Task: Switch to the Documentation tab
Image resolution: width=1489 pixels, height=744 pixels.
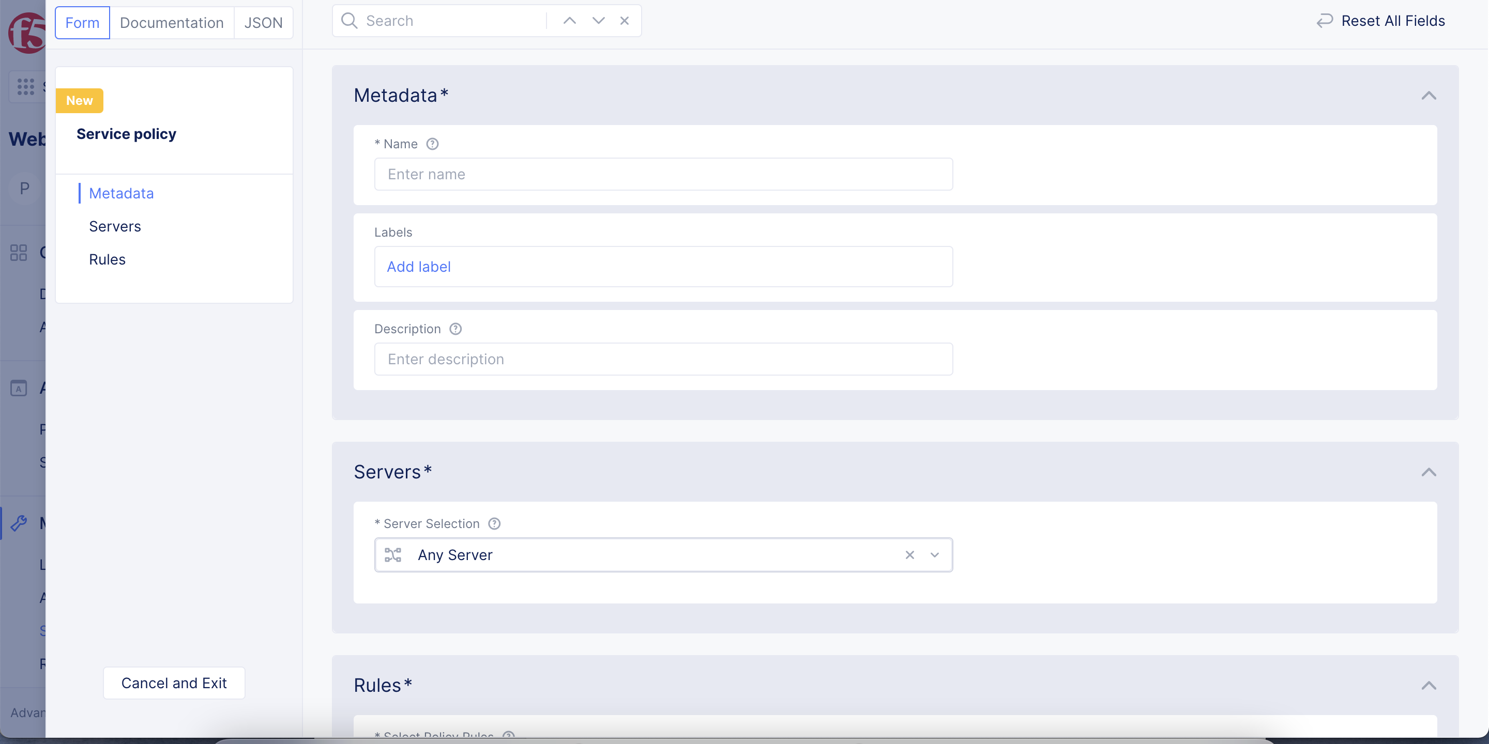Action: click(172, 23)
